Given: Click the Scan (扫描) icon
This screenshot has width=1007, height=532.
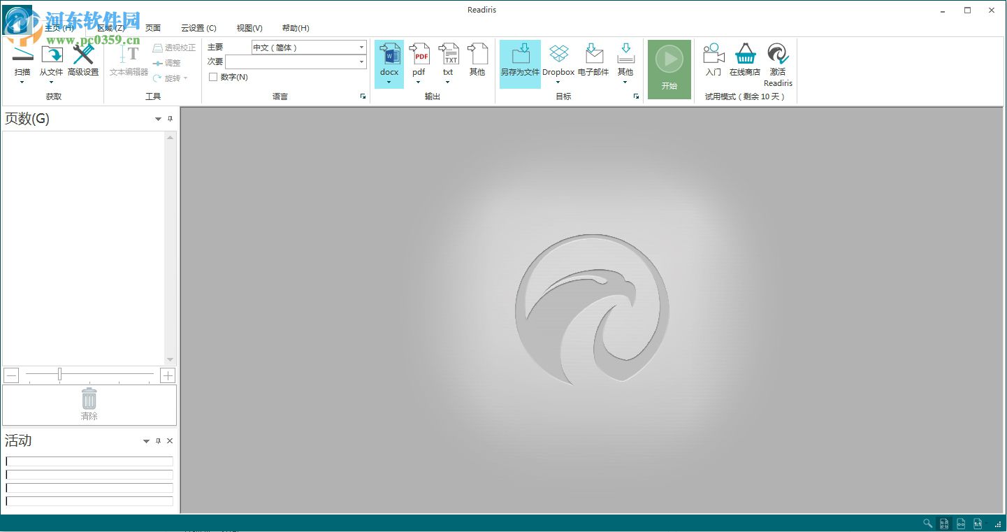Looking at the screenshot, I should (22, 55).
